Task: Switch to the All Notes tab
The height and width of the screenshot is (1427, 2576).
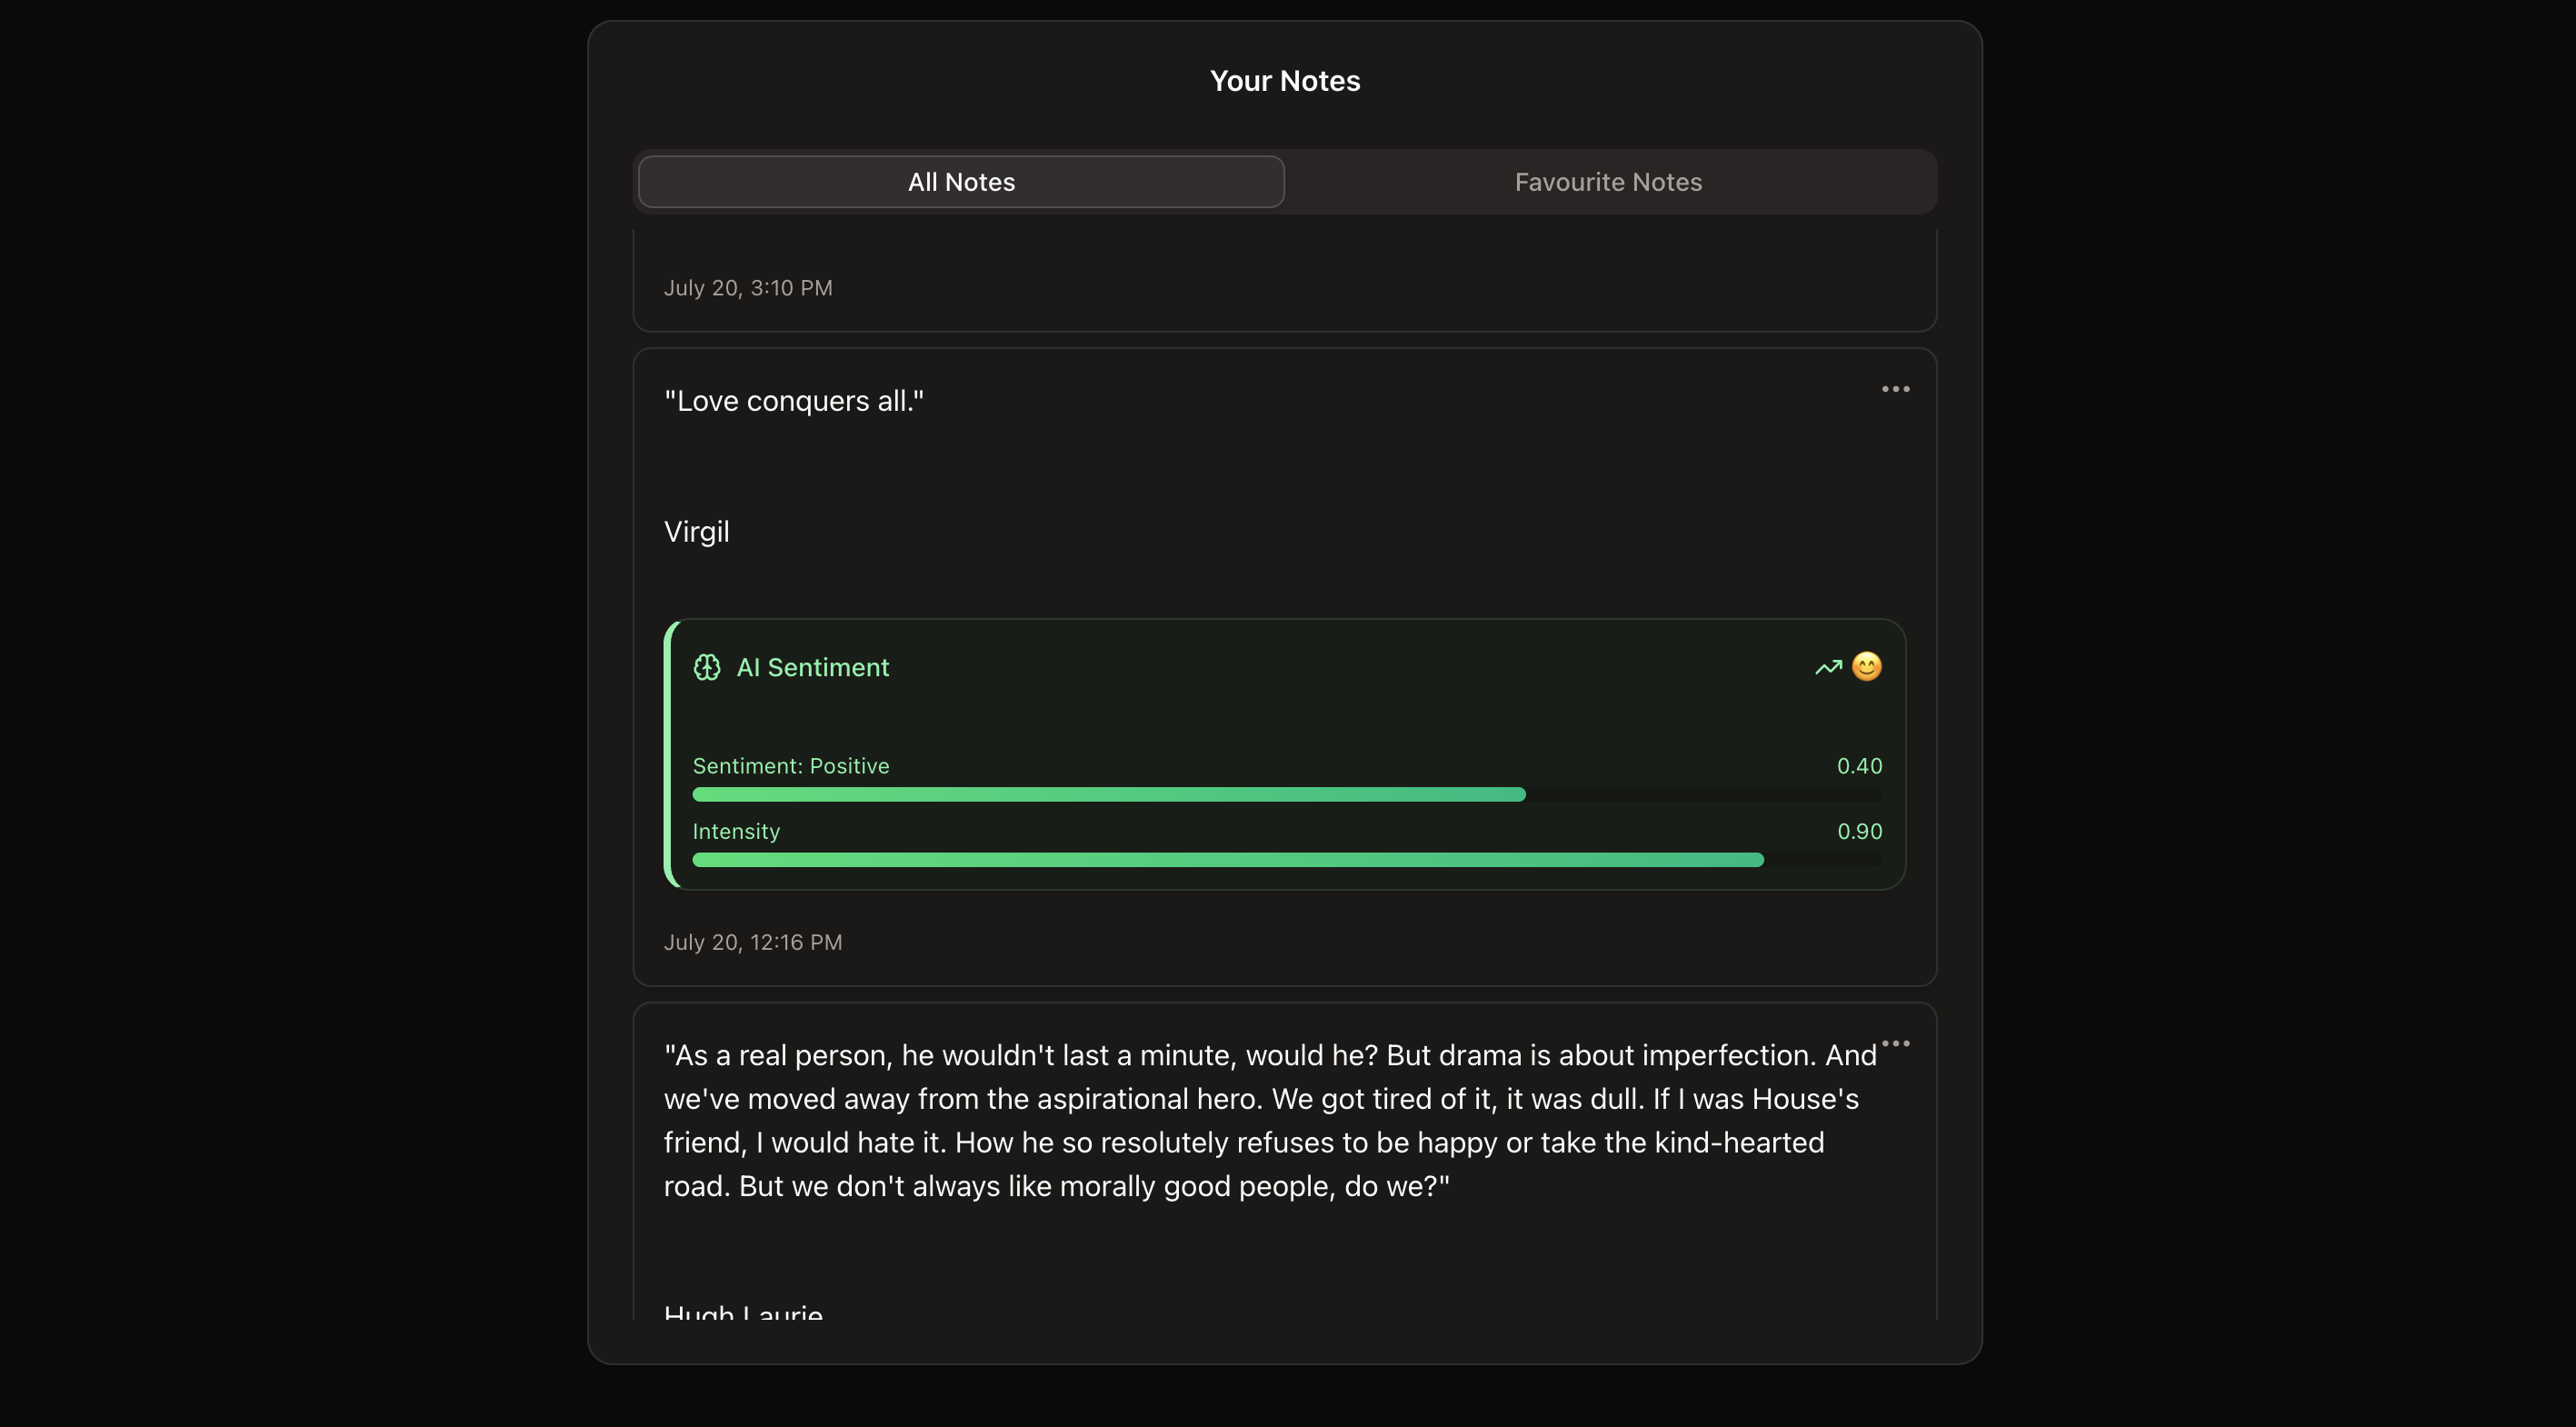Action: coord(961,182)
